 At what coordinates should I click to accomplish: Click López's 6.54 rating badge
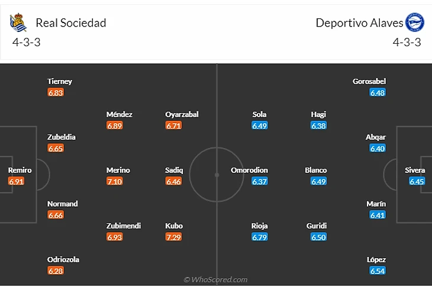coord(378,271)
